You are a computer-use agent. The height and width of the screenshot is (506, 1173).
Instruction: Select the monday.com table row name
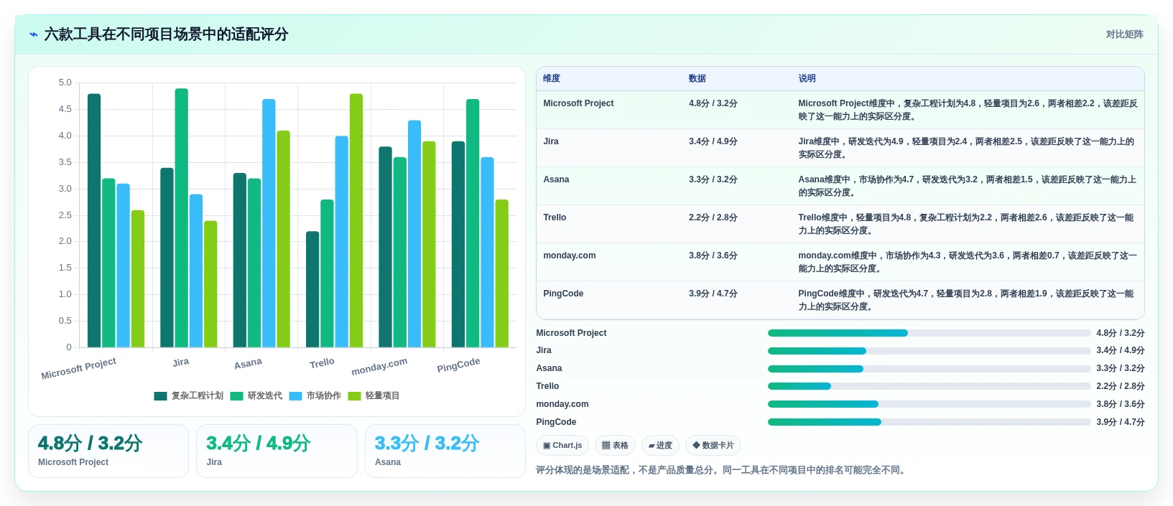tap(570, 256)
